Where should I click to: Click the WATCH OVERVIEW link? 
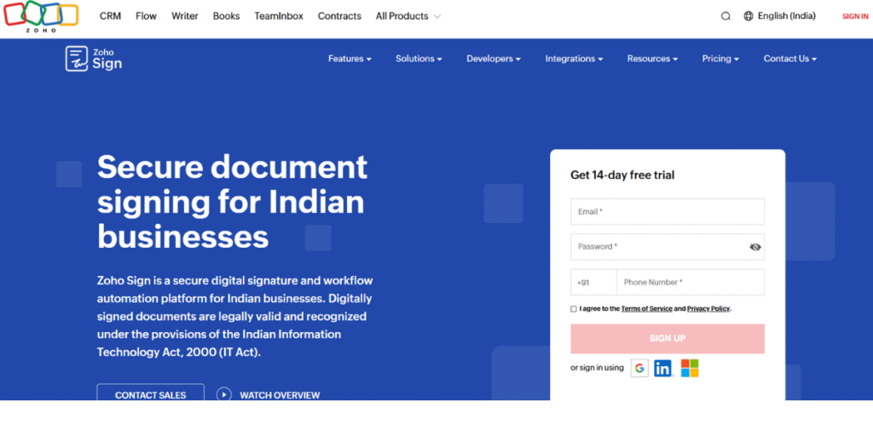click(280, 395)
